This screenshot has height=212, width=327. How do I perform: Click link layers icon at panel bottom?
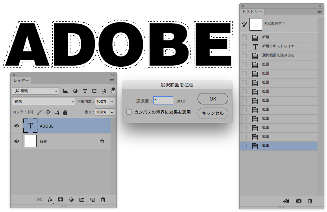pos(39,200)
